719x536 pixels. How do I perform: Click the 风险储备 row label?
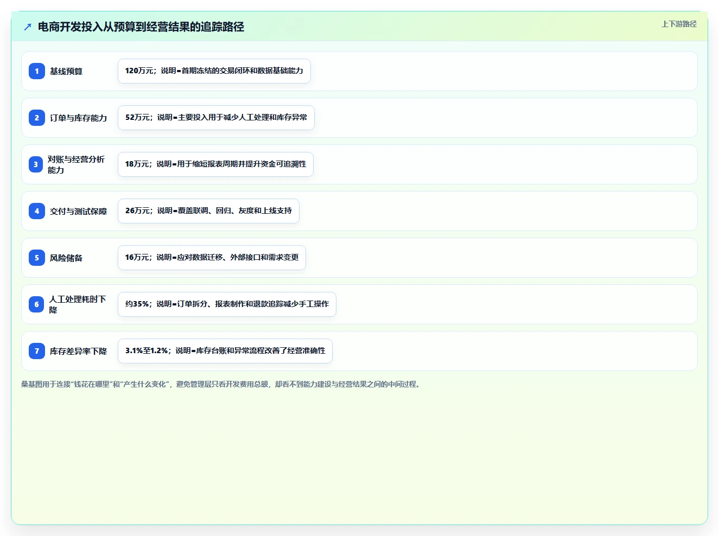66,258
